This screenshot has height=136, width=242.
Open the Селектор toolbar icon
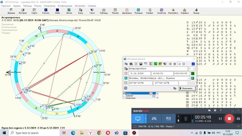click(161, 11)
